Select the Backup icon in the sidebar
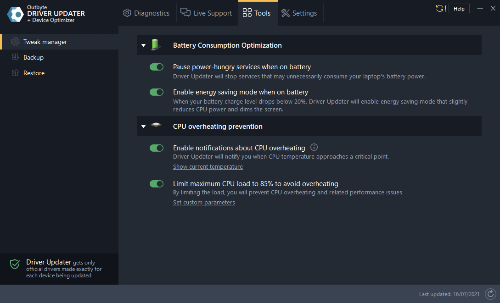 pyautogui.click(x=16, y=57)
